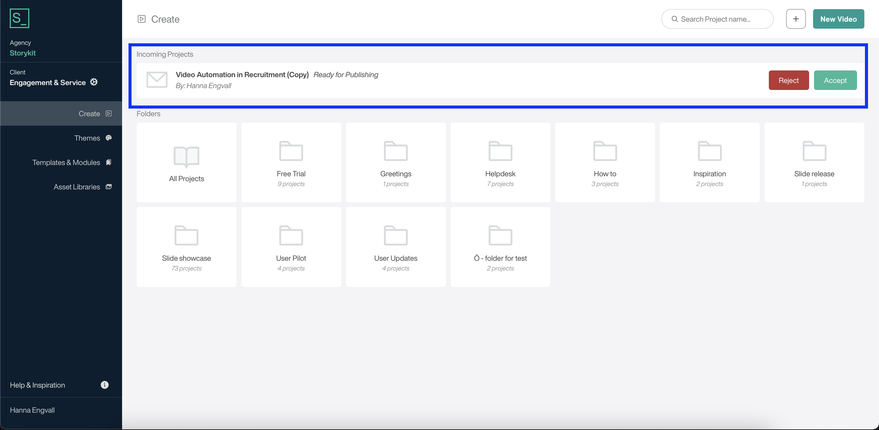Screen dimensions: 879x430
Task: Click the Storykit agency link
Action: pos(23,53)
